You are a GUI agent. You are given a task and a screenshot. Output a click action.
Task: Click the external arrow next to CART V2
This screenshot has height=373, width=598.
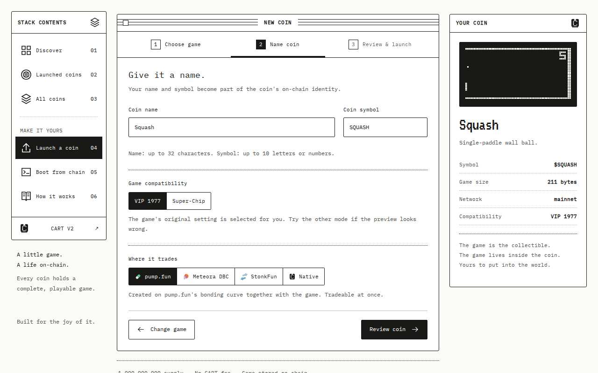point(97,228)
